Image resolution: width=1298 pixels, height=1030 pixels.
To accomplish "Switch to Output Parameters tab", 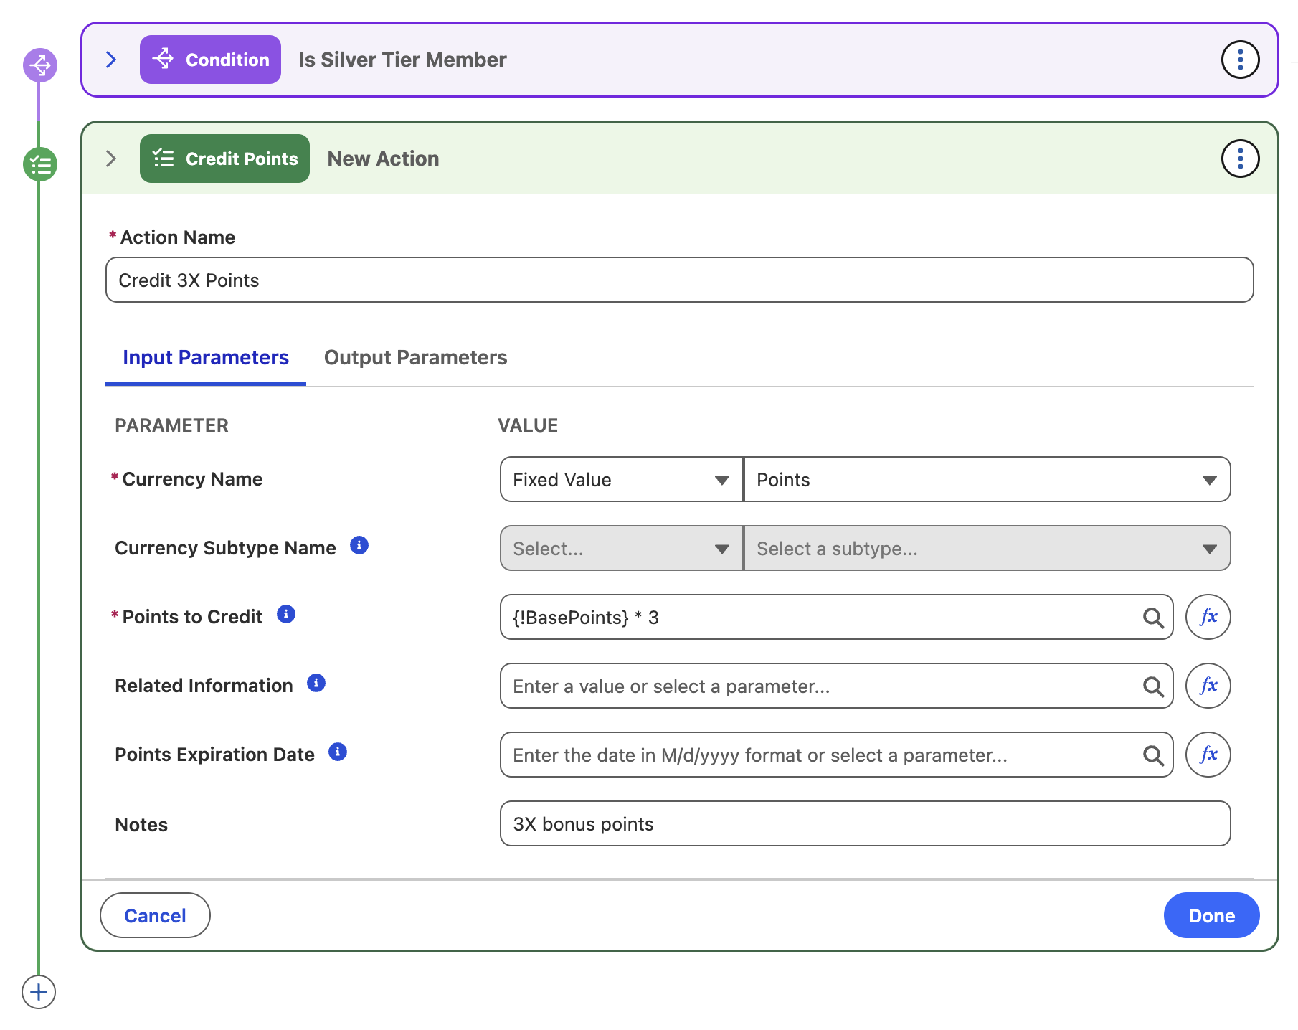I will (416, 357).
